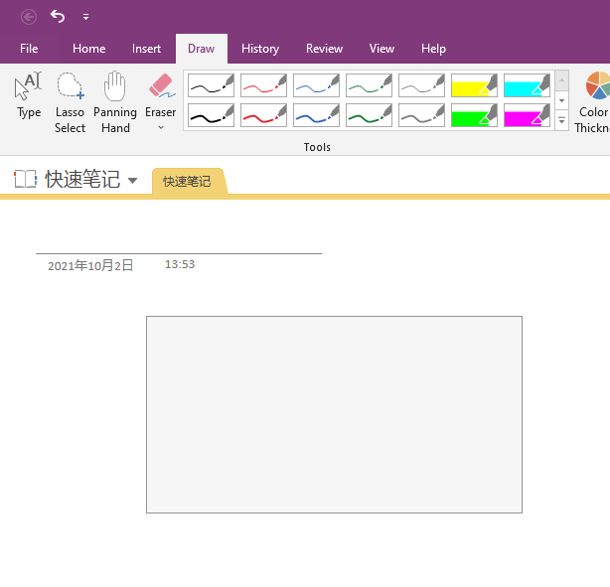Viewport: 610px width, 587px height.
Task: Open Color & Thickness settings
Action: [x=593, y=102]
